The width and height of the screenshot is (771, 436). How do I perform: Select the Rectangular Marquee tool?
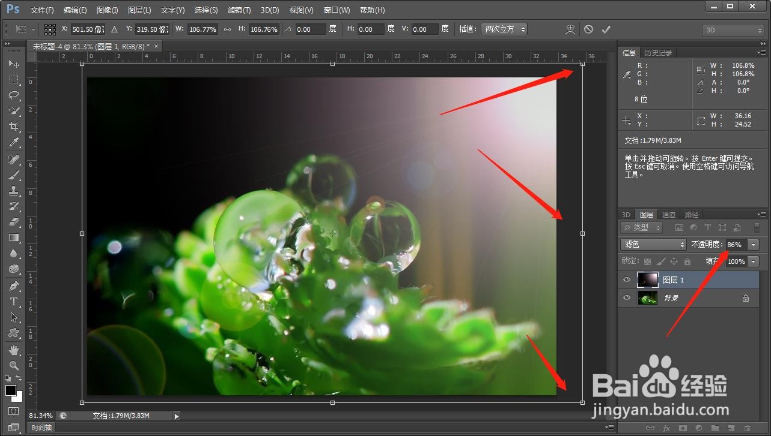(x=14, y=79)
